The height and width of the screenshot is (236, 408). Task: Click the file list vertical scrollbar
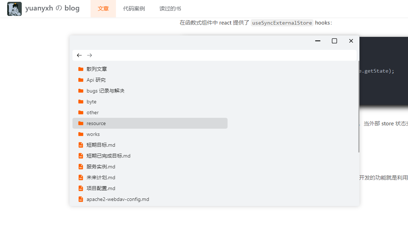click(x=359, y=107)
